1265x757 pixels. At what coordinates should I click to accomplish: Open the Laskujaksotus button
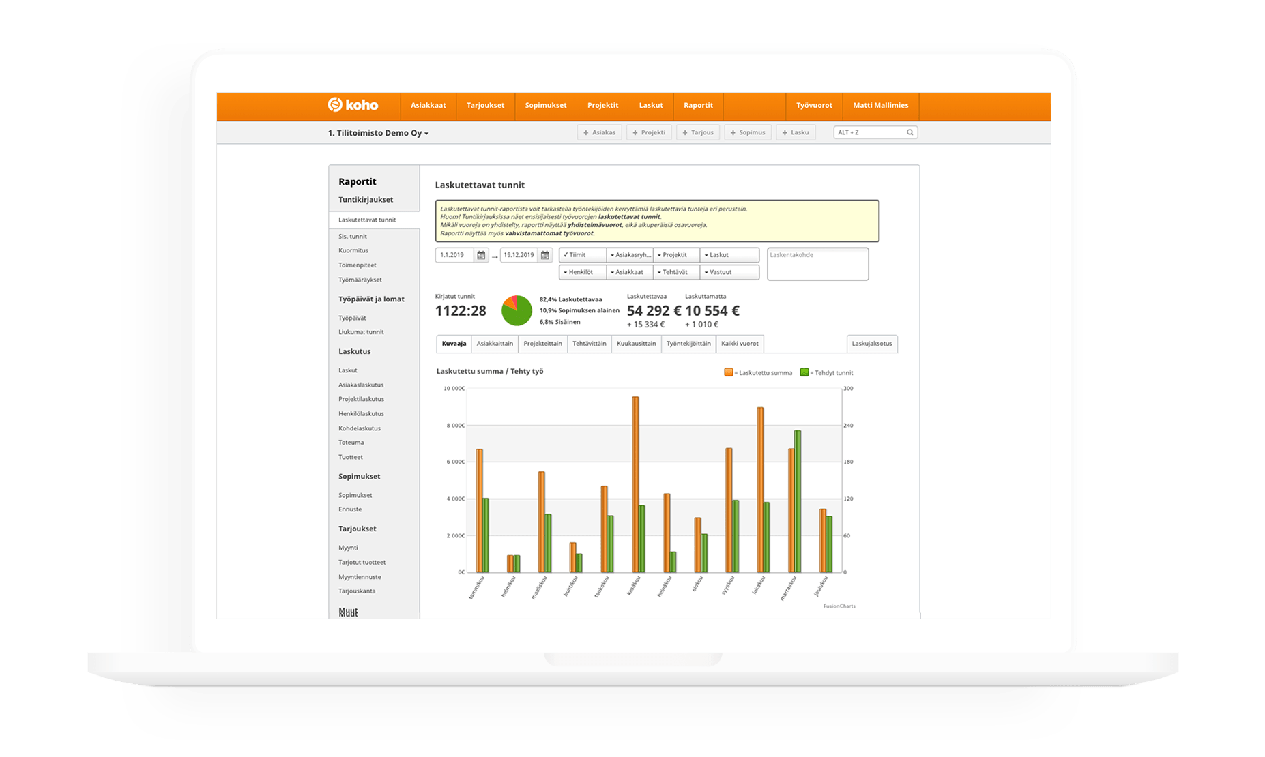pos(872,344)
